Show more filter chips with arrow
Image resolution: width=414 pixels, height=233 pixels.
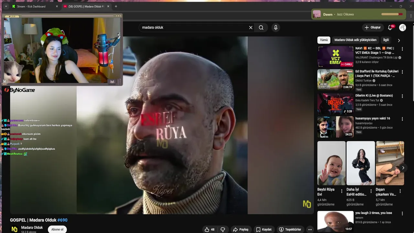pos(399,40)
